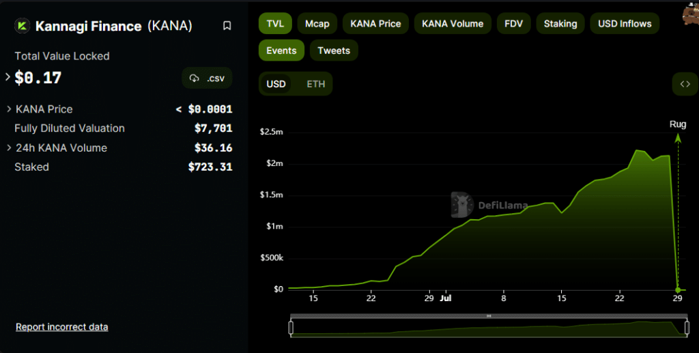Viewport: 699px width, 353px height.
Task: Click the Kannagi Finance title text
Action: tap(88, 27)
